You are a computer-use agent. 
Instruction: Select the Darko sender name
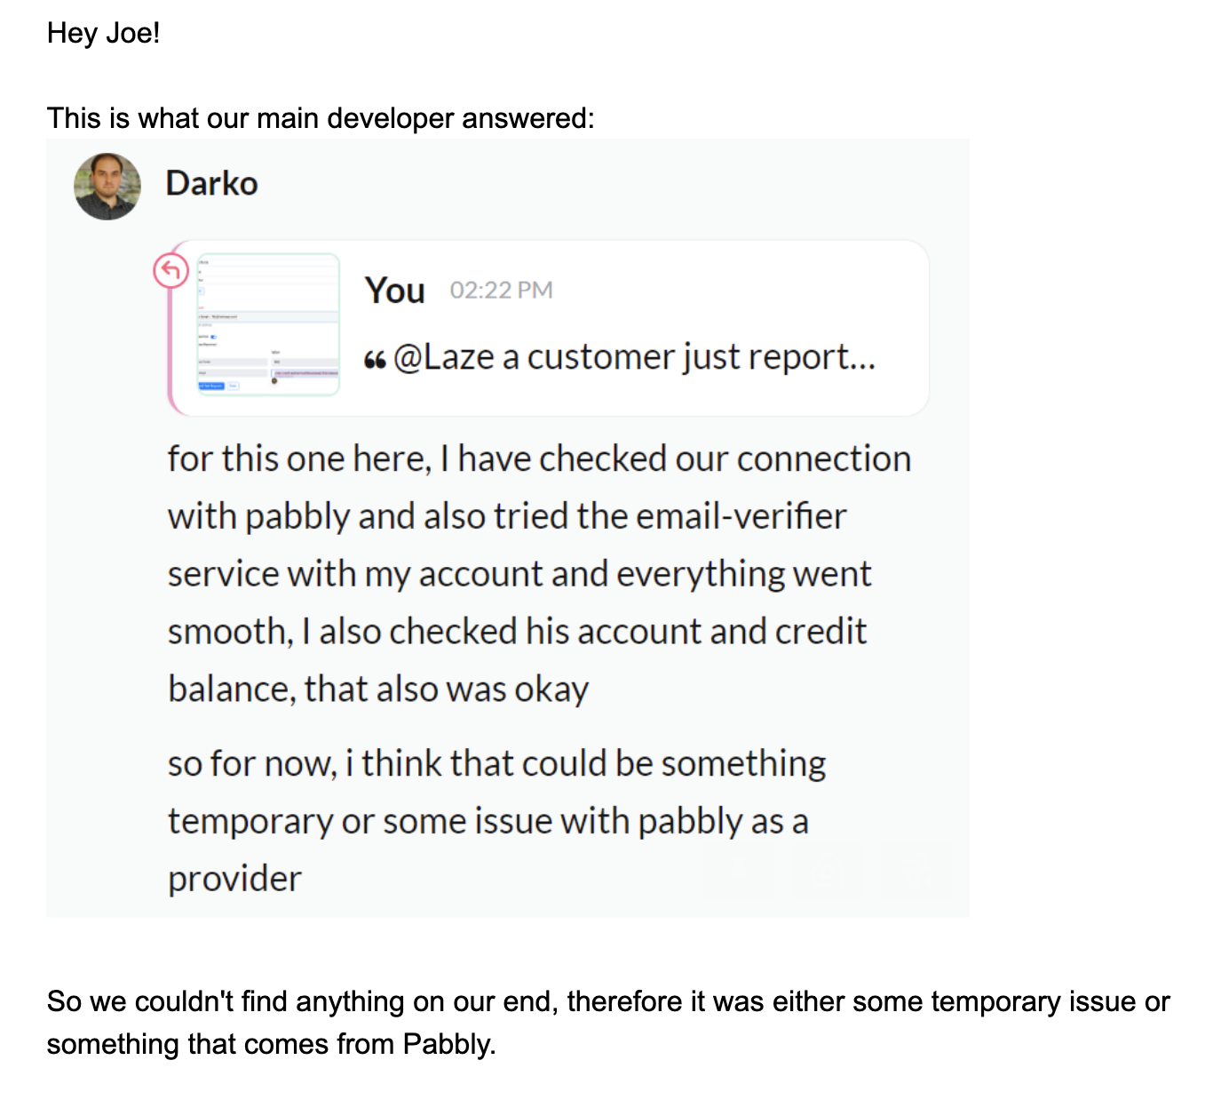pos(211,183)
